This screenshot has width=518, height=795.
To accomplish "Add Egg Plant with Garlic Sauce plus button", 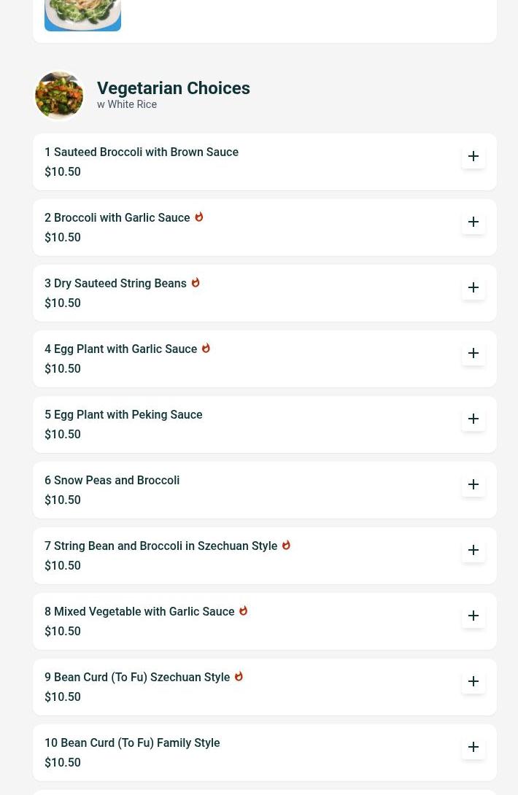I will tap(473, 353).
